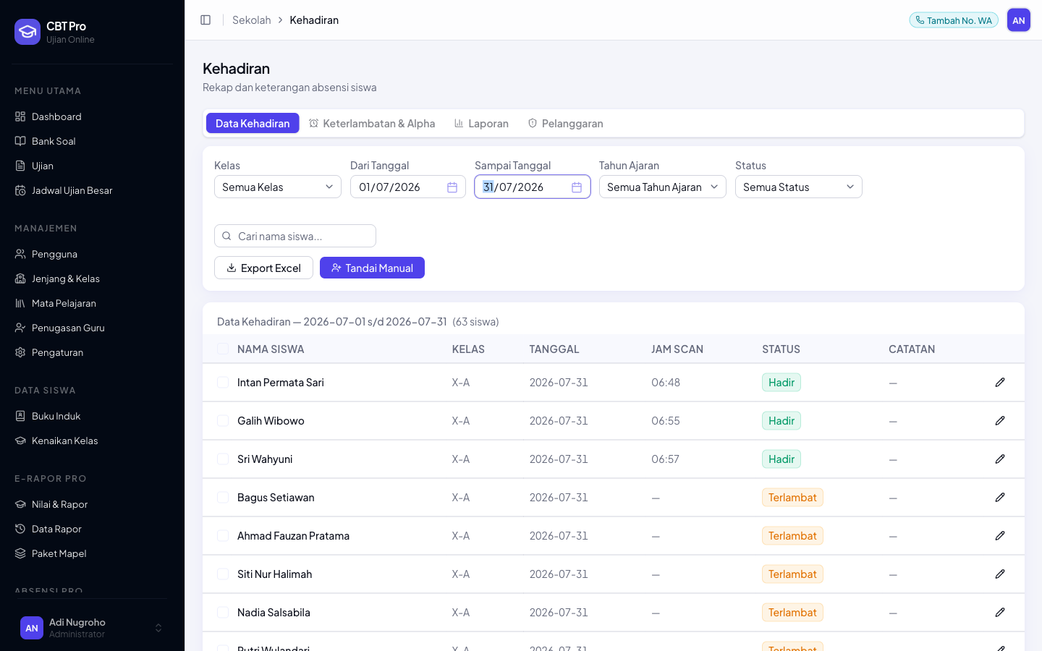Click the Export Excel button

(263, 268)
